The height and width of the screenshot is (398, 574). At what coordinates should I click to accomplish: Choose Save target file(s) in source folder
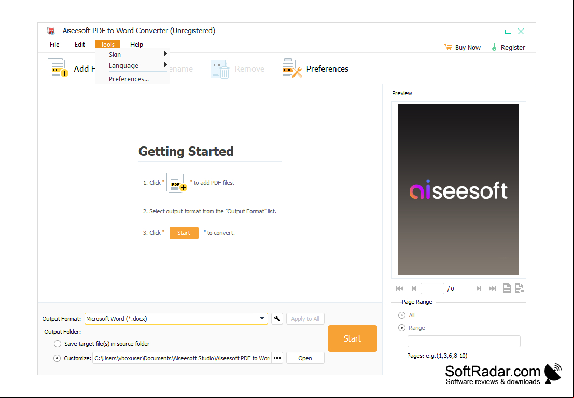click(x=58, y=344)
